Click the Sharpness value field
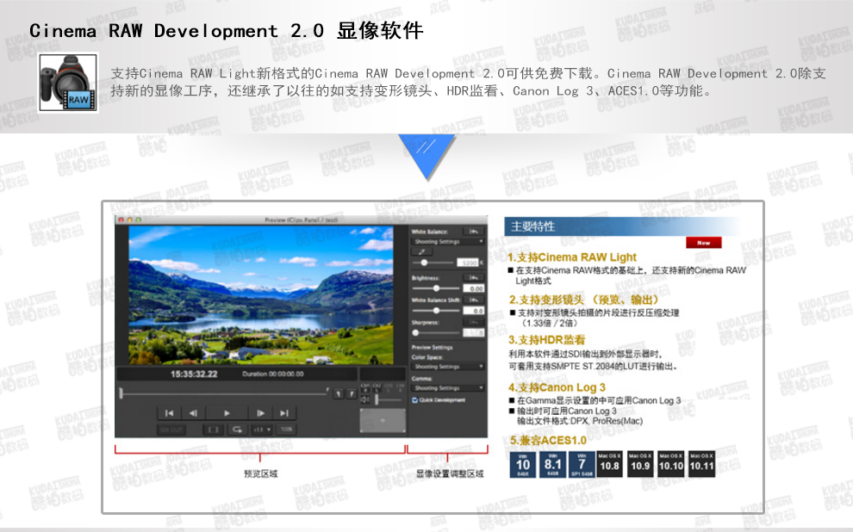Screen dimensions: 853x532 coord(474,332)
